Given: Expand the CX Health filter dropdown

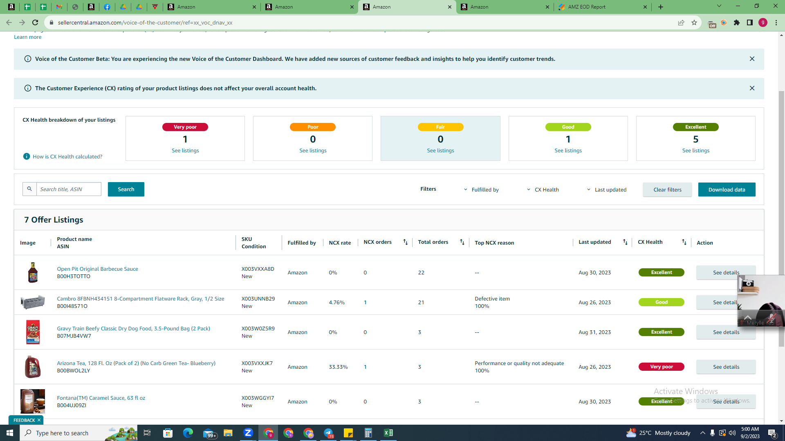Looking at the screenshot, I should pos(543,189).
